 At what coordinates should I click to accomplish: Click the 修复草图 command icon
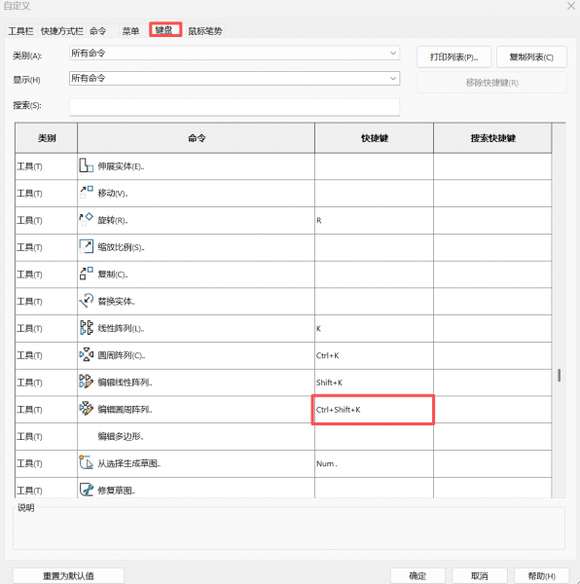tap(86, 490)
